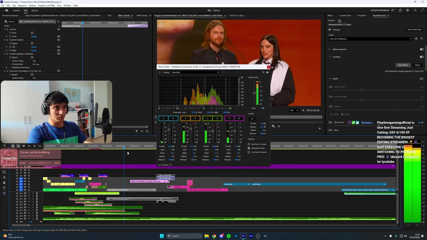427x240 pixels.
Task: Expand the Level parameter
Action: tap(7, 36)
